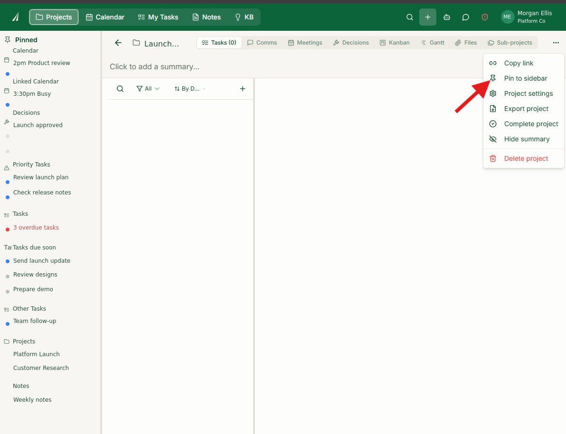The width and height of the screenshot is (566, 434).
Task: Switch to the Calendar view in the top nav
Action: coord(105,17)
